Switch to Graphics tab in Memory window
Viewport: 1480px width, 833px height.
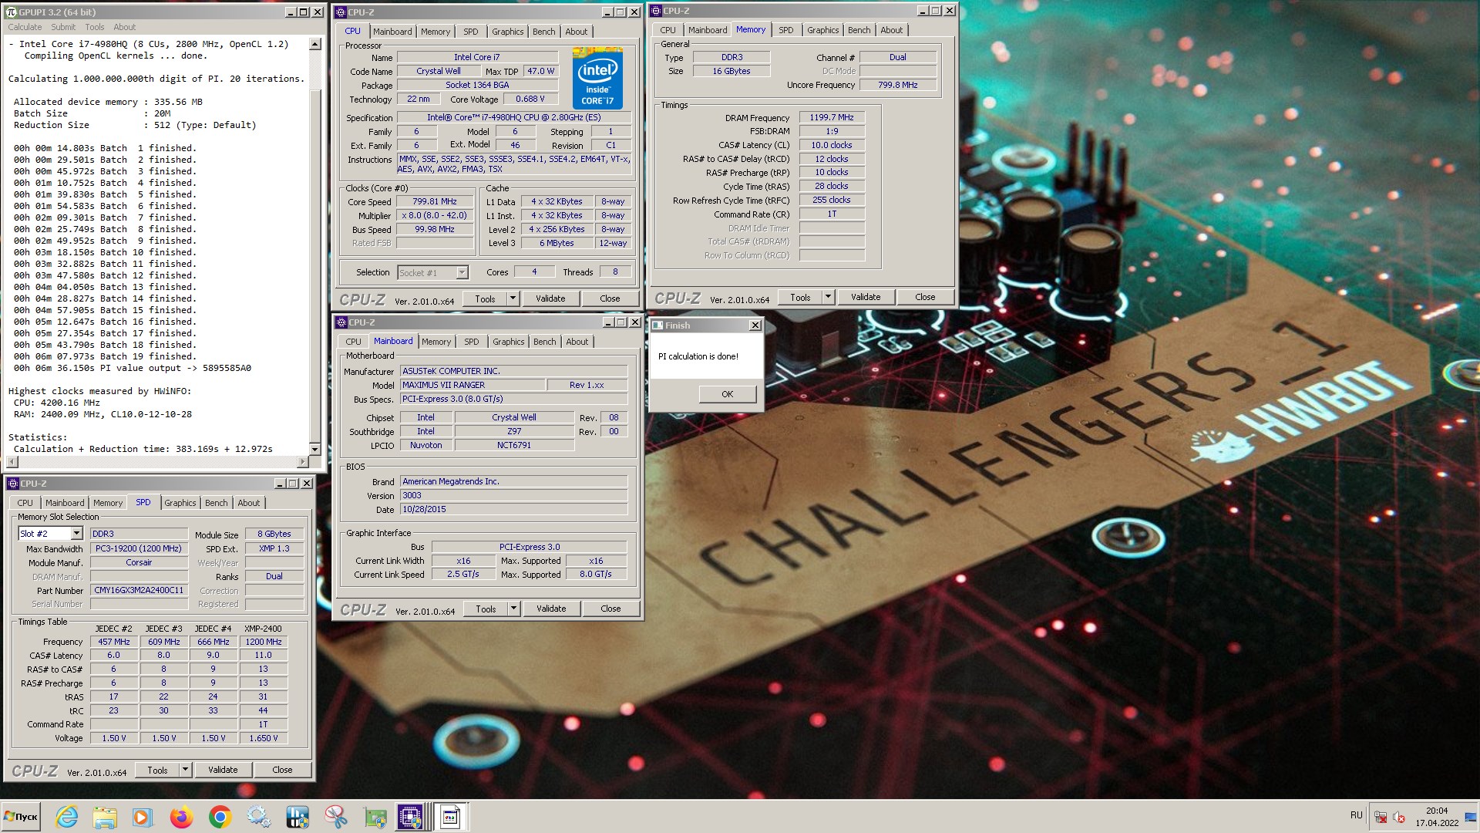click(822, 30)
